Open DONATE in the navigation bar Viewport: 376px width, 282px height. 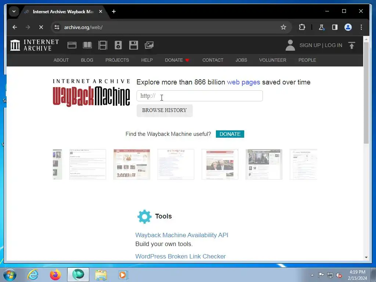tap(177, 60)
